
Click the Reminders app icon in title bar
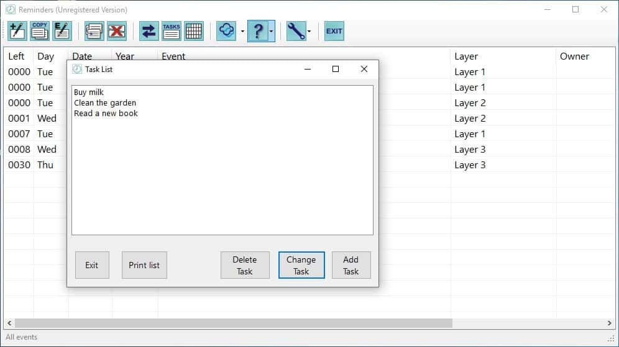pyautogui.click(x=11, y=9)
